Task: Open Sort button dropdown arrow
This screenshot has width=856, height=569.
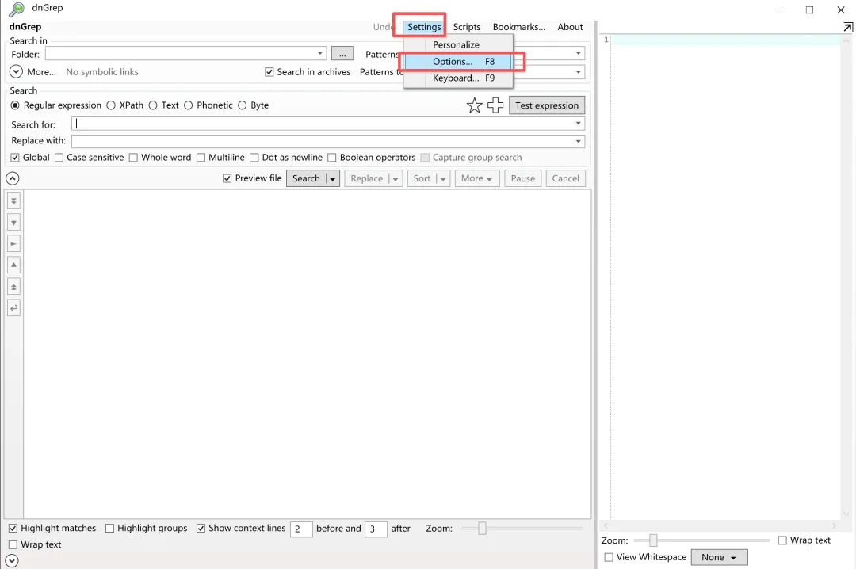Action: tap(443, 178)
